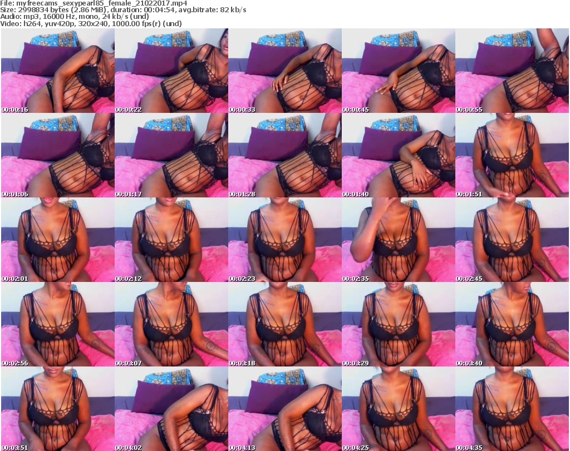
Task: Click the 'Size: 2998834 bytes' info line
Action: point(123,10)
